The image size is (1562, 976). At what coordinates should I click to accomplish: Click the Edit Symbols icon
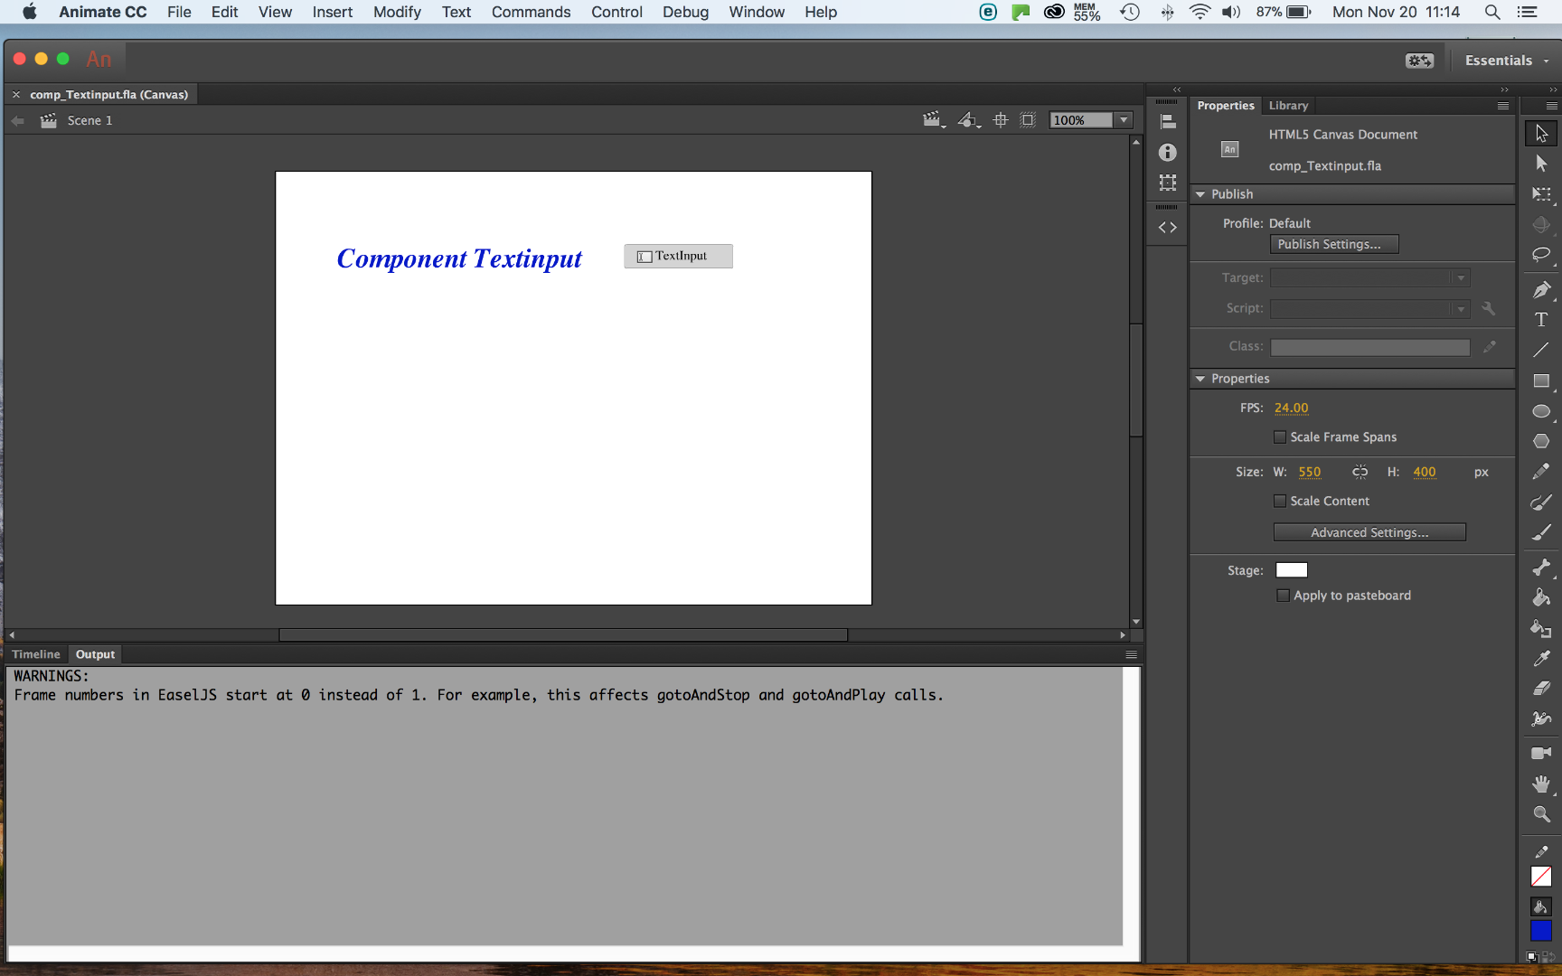click(969, 120)
